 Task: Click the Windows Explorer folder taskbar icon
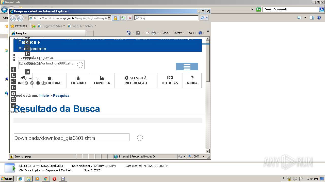point(29,179)
